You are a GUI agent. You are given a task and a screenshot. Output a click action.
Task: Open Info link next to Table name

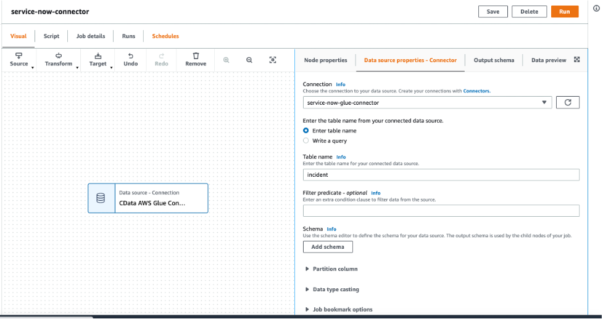tap(341, 156)
